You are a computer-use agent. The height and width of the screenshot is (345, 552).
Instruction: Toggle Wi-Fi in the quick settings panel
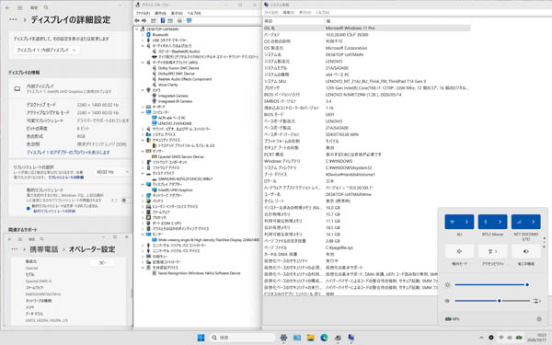pyautogui.click(x=453, y=222)
